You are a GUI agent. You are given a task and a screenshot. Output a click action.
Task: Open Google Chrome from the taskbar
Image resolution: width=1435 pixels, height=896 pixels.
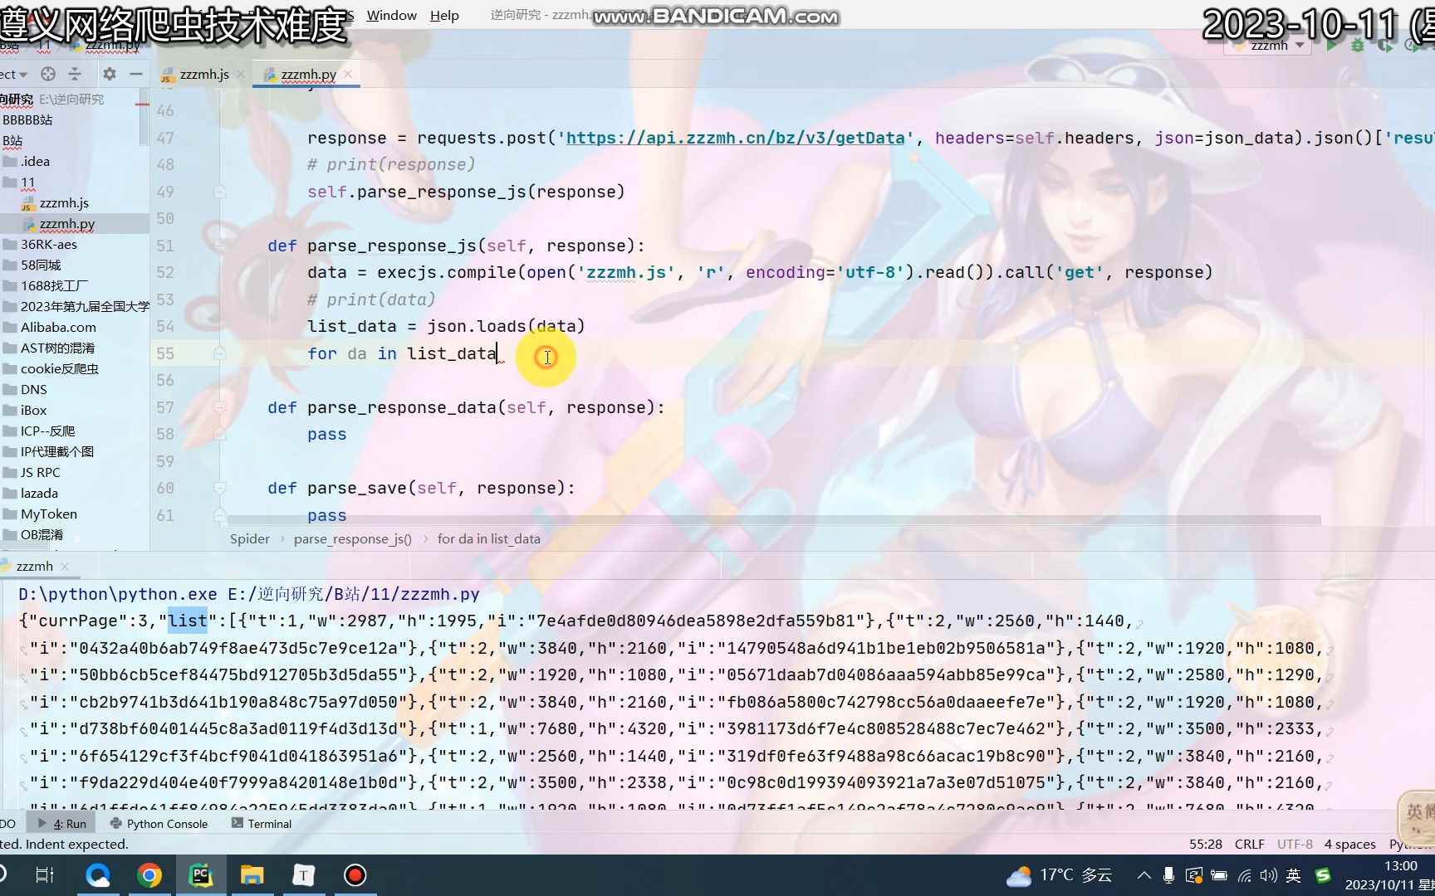click(149, 875)
